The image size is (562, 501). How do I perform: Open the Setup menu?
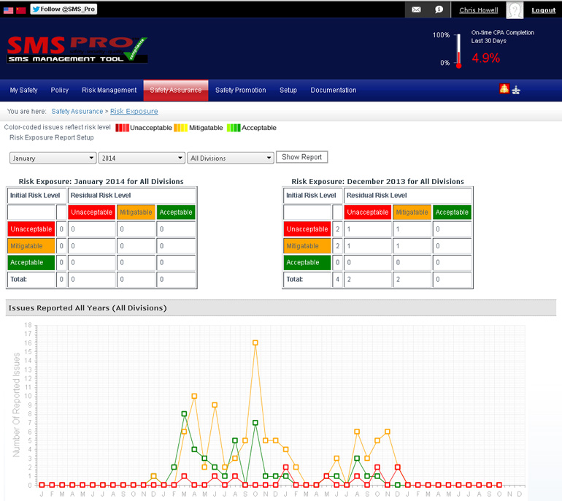coord(288,90)
